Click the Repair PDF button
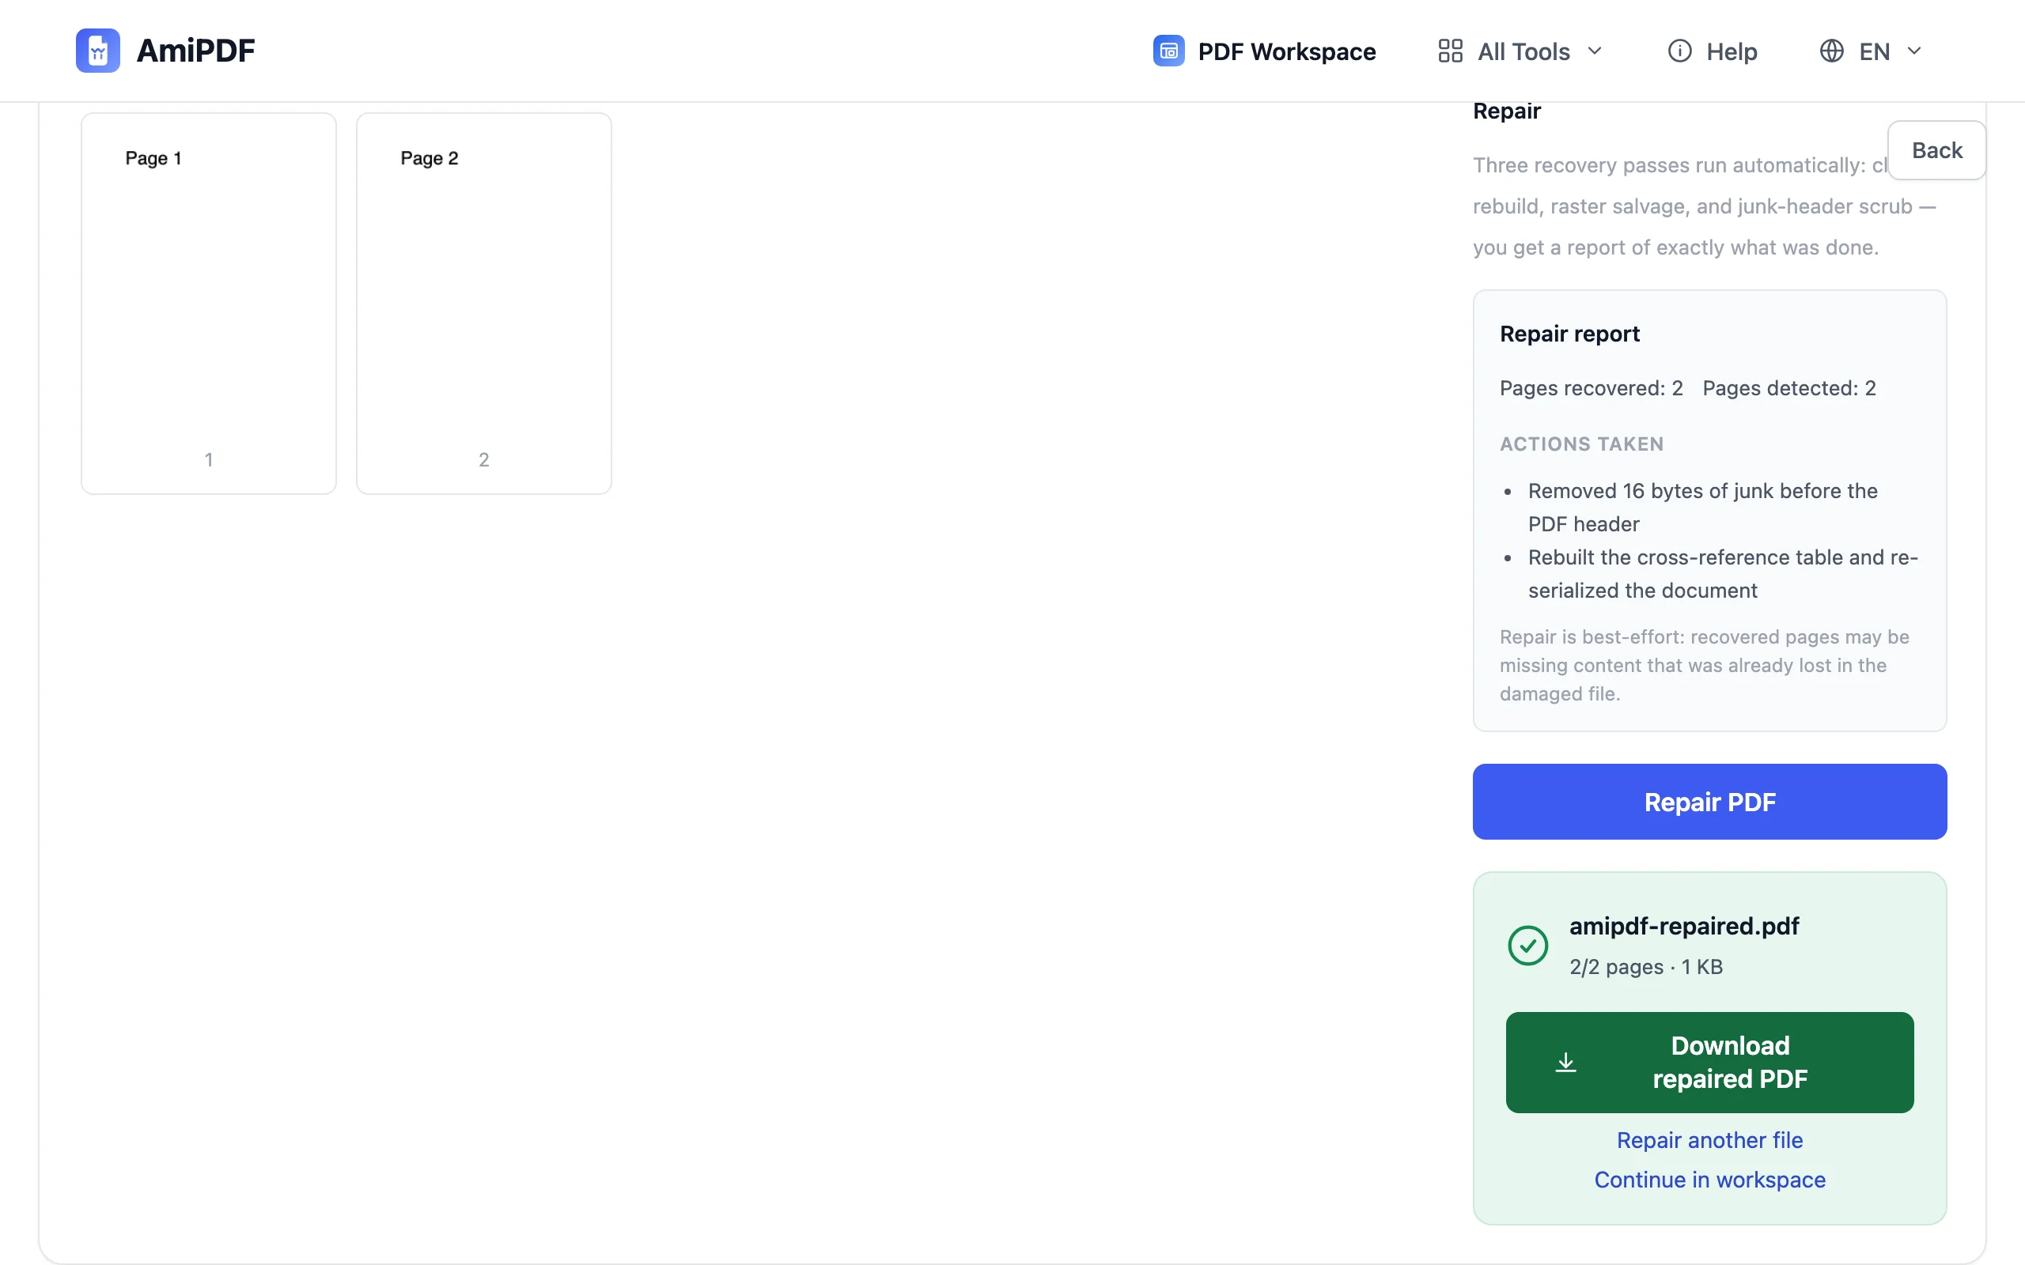 coord(1709,802)
